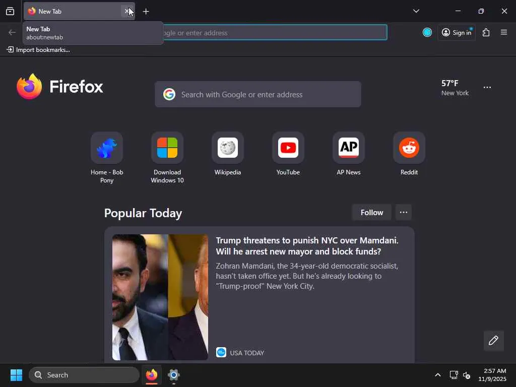The image size is (516, 387).
Task: Click the article summary about Zohran Mamdani
Action: pos(307,276)
